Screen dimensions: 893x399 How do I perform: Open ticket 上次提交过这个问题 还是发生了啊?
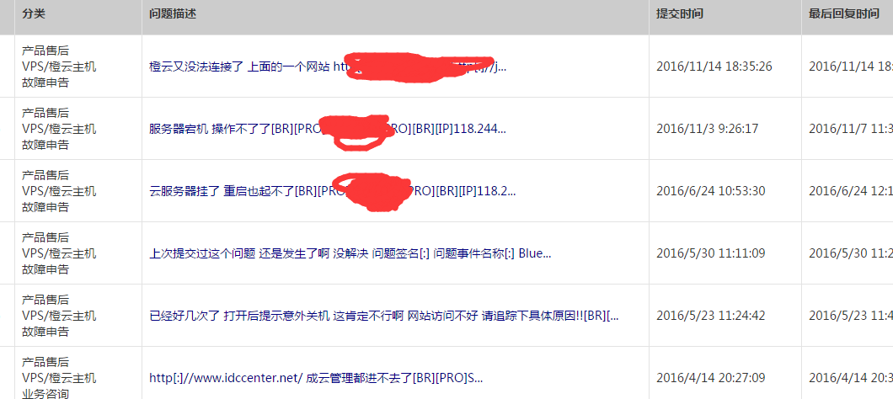tap(350, 253)
